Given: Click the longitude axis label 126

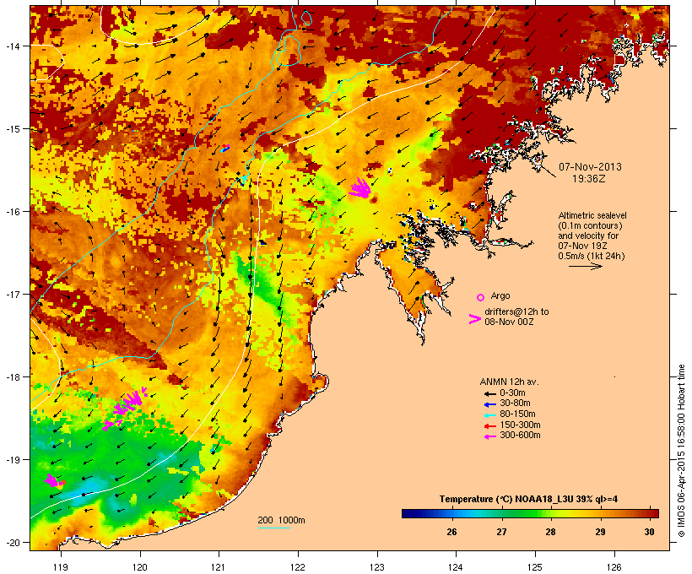Looking at the screenshot, I should click(x=614, y=567).
